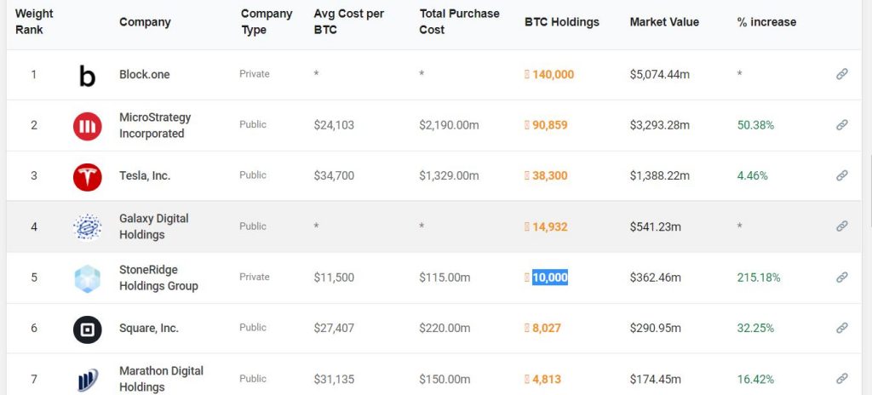The image size is (872, 395).
Task: Sort by % increase header
Action: (x=767, y=22)
